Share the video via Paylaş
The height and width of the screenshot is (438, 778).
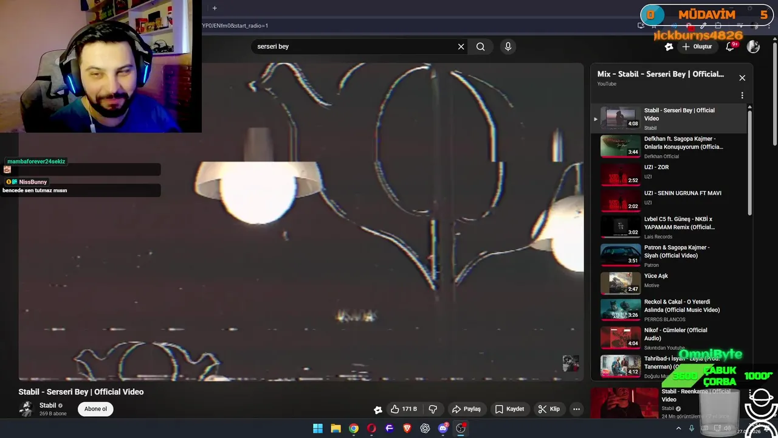coord(466,409)
